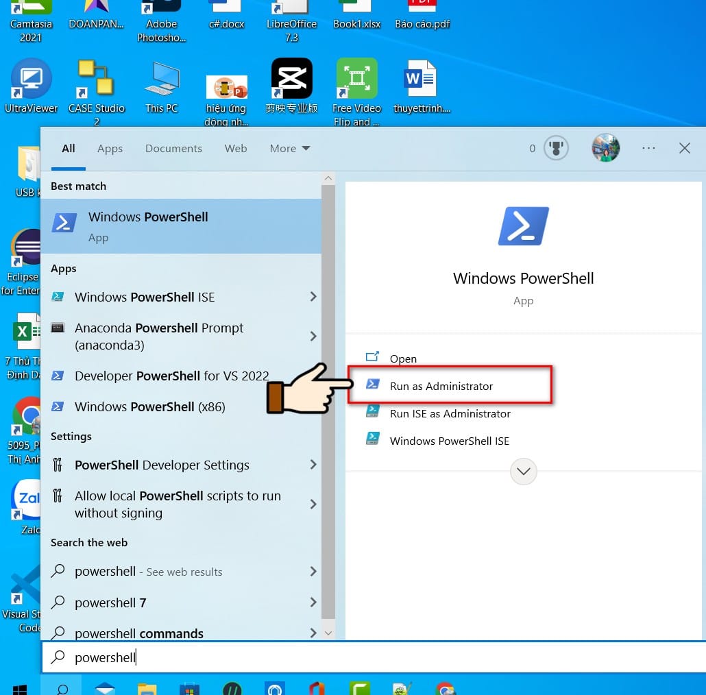Select Windows PowerShell ISE action in preview pane
This screenshot has height=695, width=706.
[437, 441]
